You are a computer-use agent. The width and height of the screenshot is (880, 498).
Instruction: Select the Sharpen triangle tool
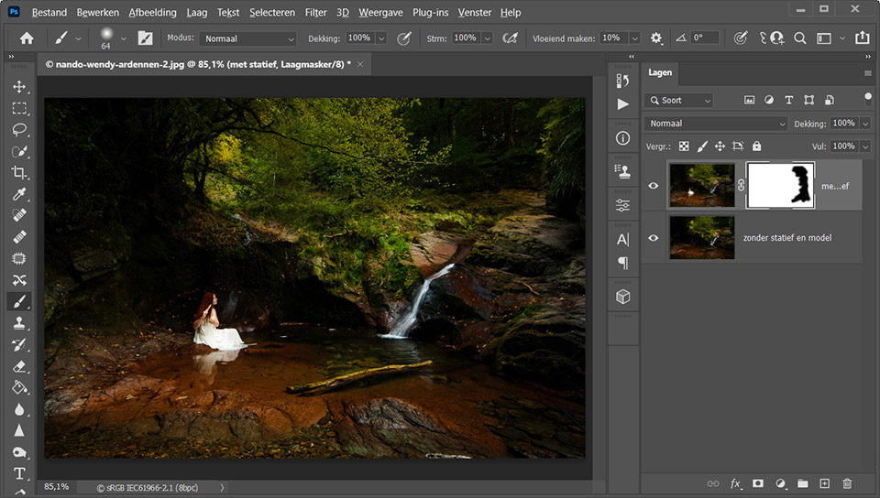[19, 430]
